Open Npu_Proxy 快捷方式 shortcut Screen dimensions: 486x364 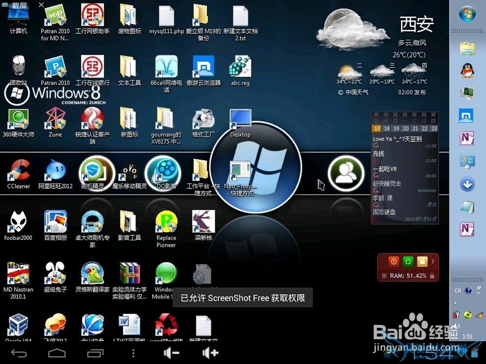pos(241,178)
